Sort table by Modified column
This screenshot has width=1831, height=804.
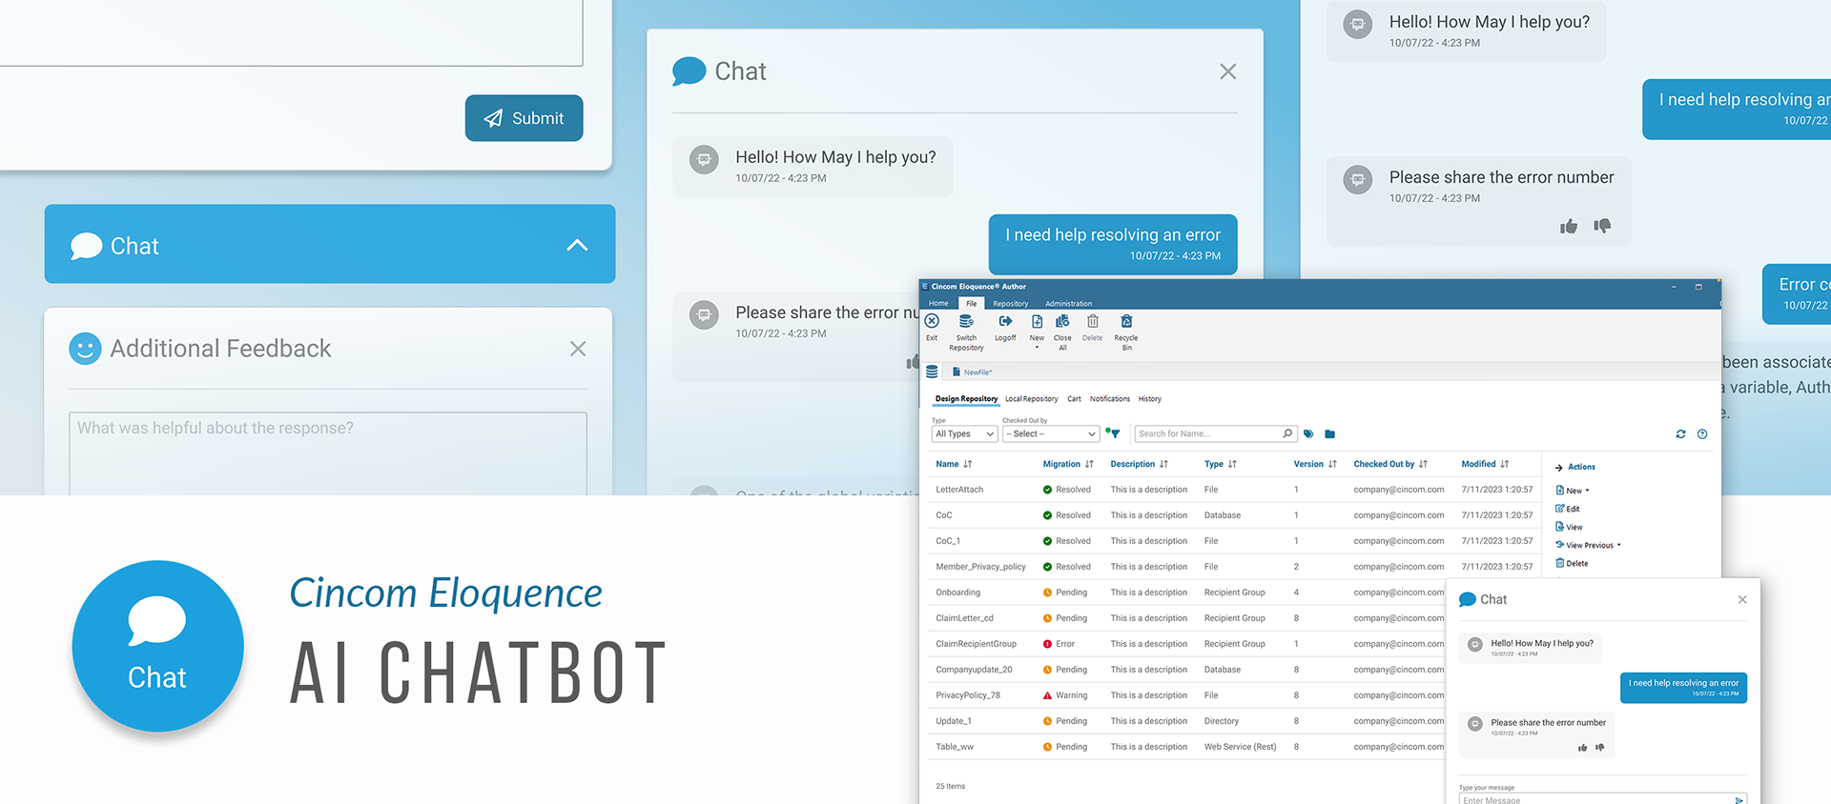pyautogui.click(x=1485, y=464)
